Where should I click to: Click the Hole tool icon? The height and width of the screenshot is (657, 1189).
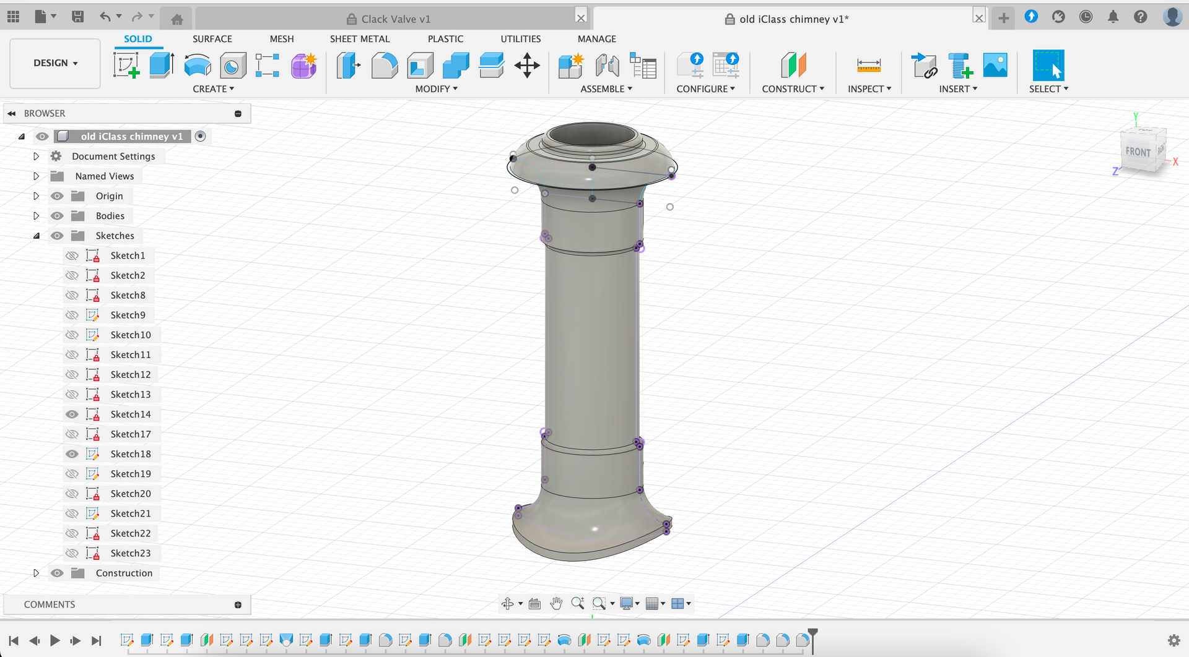(233, 65)
